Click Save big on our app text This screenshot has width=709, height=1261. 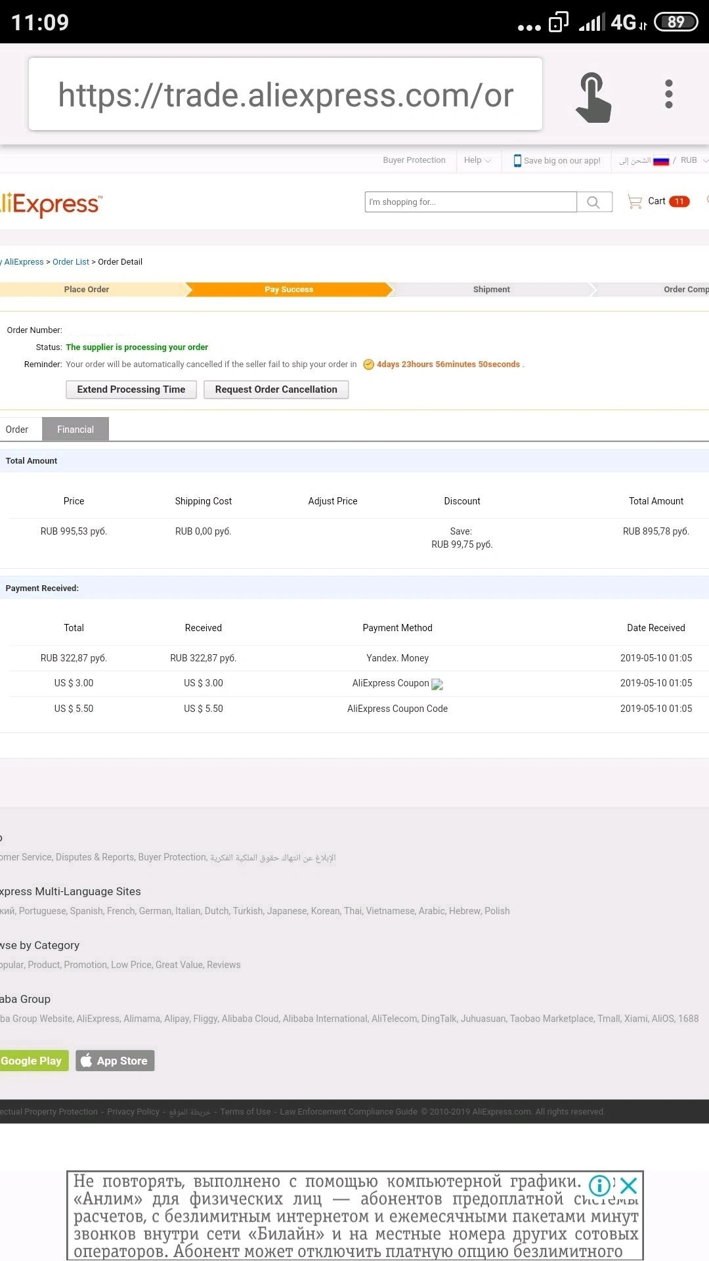pos(562,161)
